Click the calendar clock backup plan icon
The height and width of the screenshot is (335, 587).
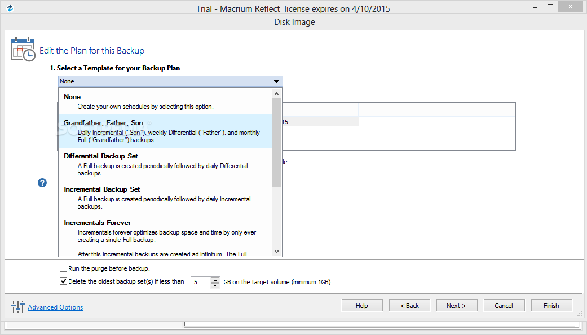(23, 50)
